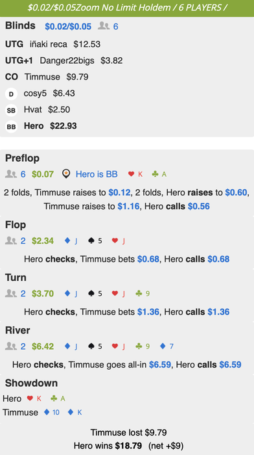Click the green Zoom No Limit Holdem header
254x455 pixels.
127,8
